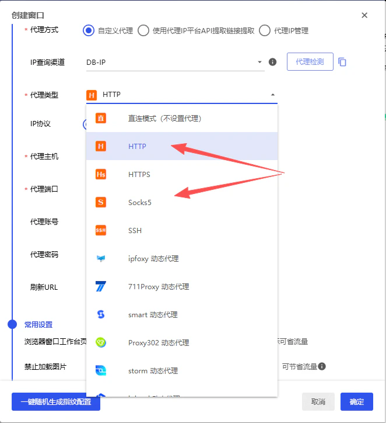
Task: Choose ipfoxy 动态代理 option
Action: [182, 258]
